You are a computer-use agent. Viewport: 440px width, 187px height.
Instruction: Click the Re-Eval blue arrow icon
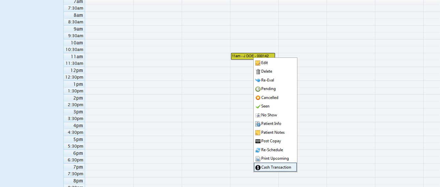[258, 80]
